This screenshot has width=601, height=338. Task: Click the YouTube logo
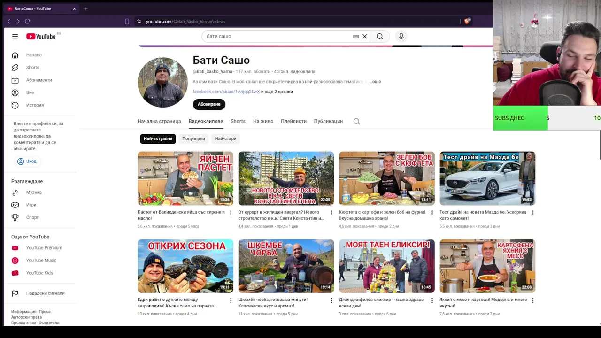tap(41, 36)
